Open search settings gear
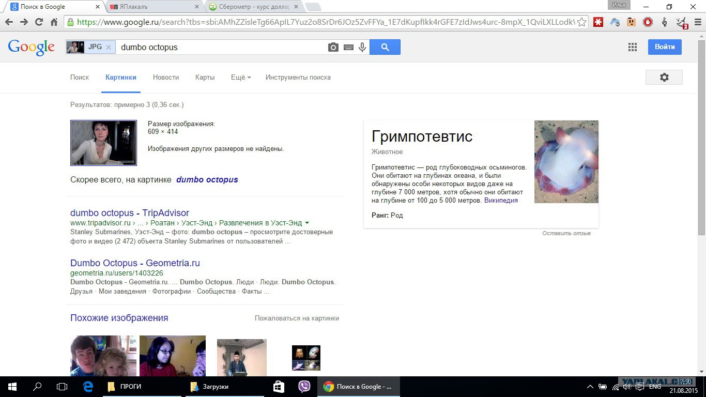This screenshot has width=706, height=397. pyautogui.click(x=664, y=77)
